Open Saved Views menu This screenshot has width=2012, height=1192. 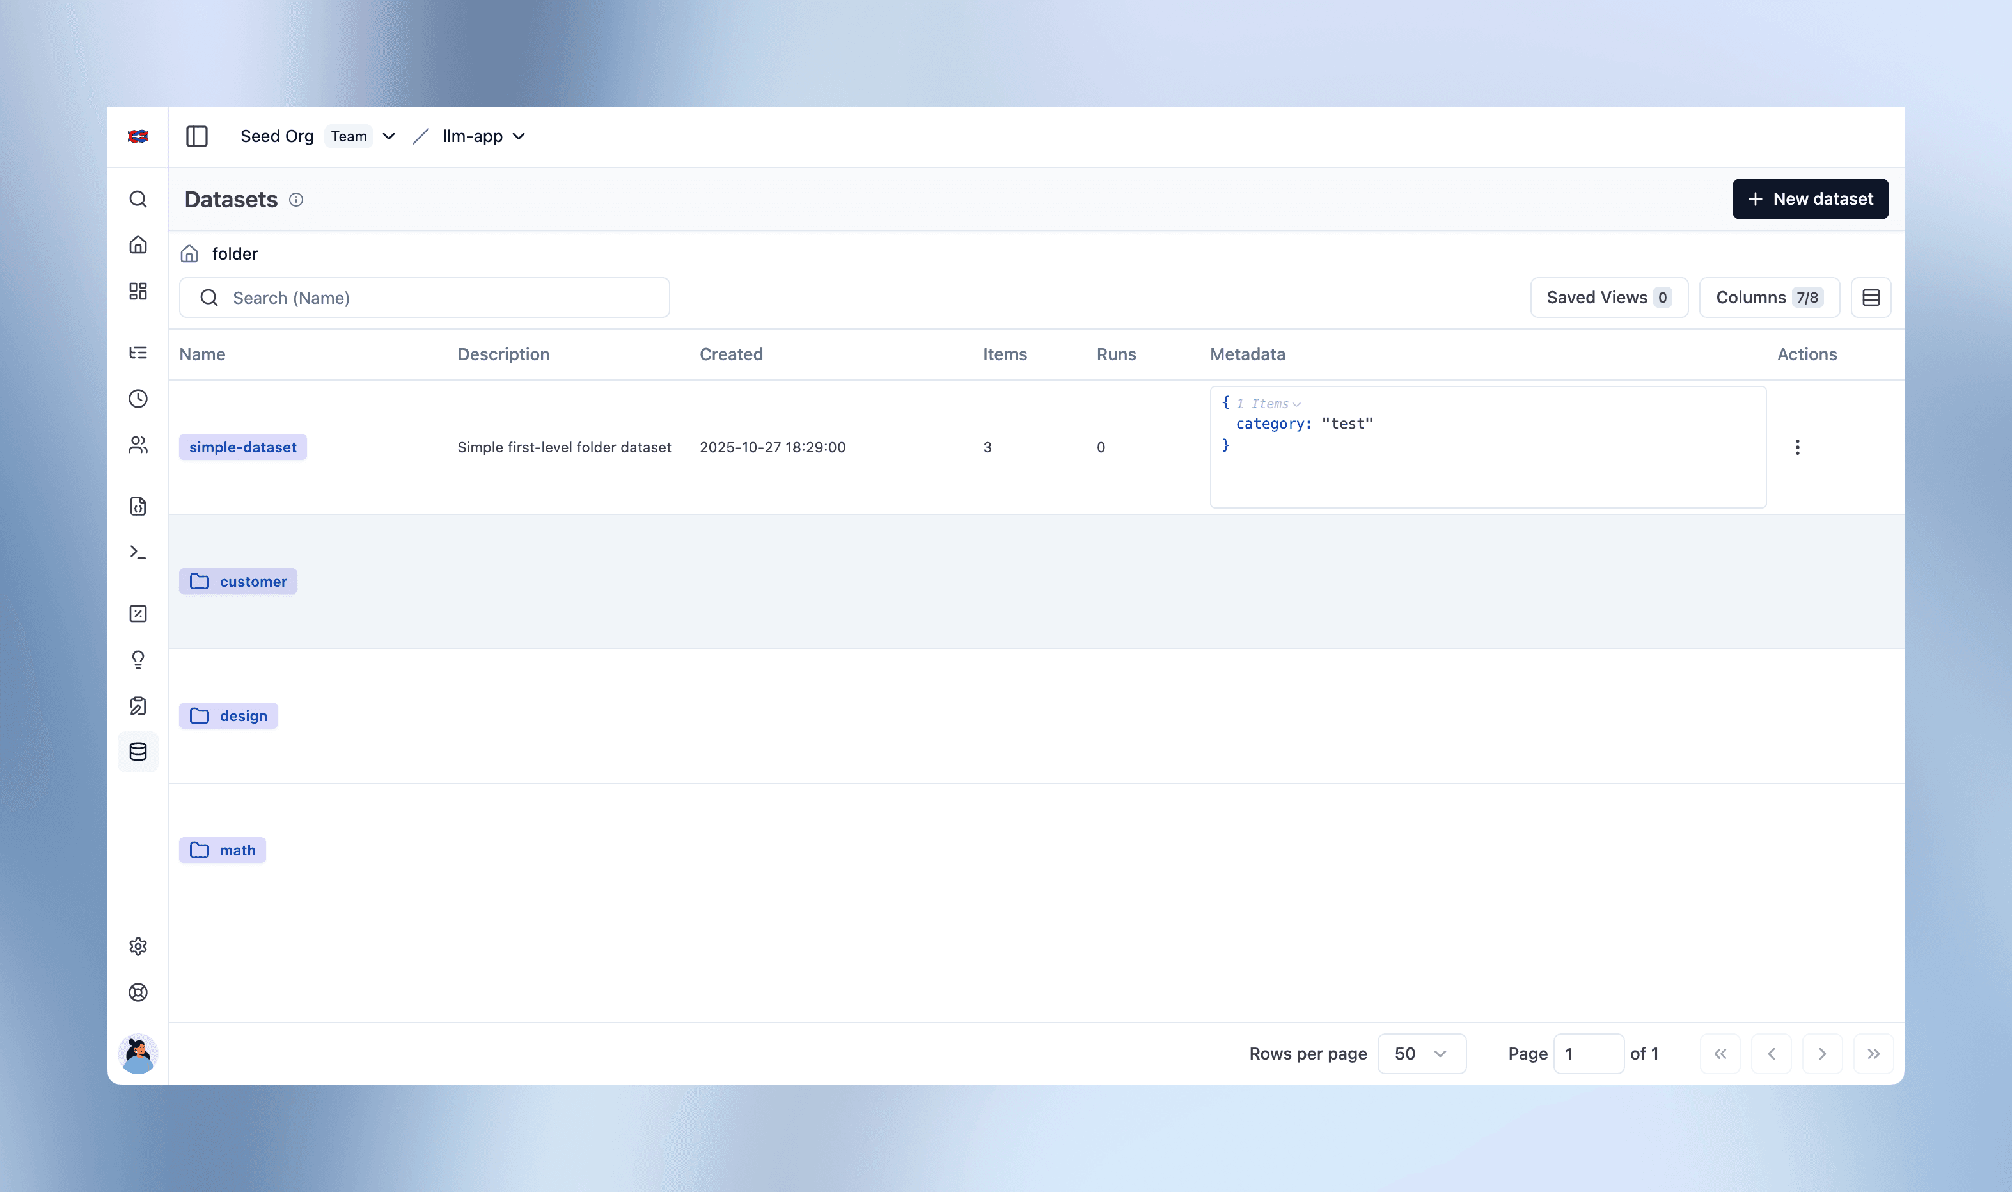(x=1608, y=297)
